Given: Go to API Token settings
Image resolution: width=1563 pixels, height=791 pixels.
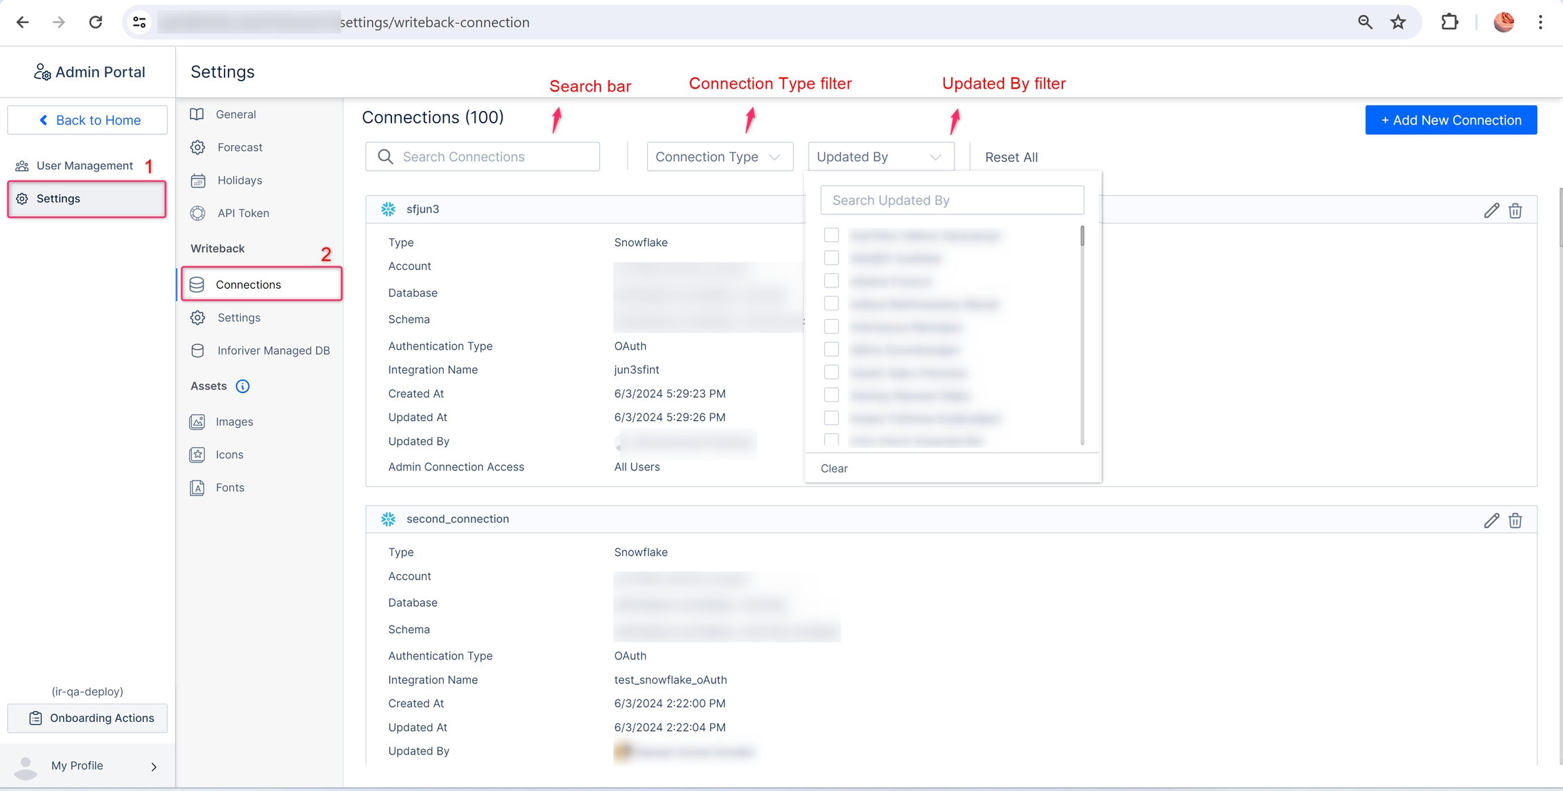Looking at the screenshot, I should coord(243,213).
